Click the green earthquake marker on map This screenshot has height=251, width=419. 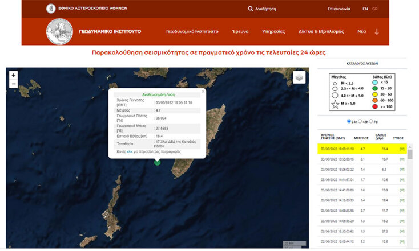(158, 162)
